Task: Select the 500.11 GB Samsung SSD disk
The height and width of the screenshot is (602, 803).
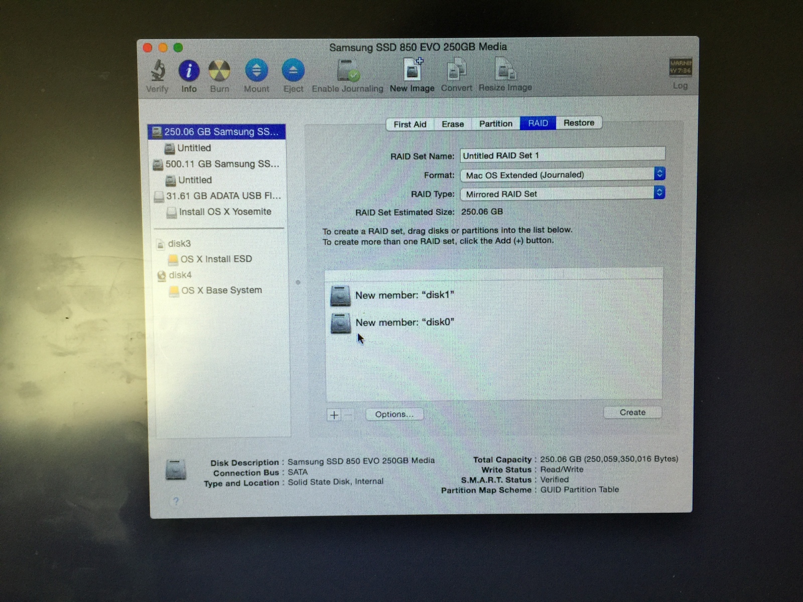Action: click(x=217, y=164)
